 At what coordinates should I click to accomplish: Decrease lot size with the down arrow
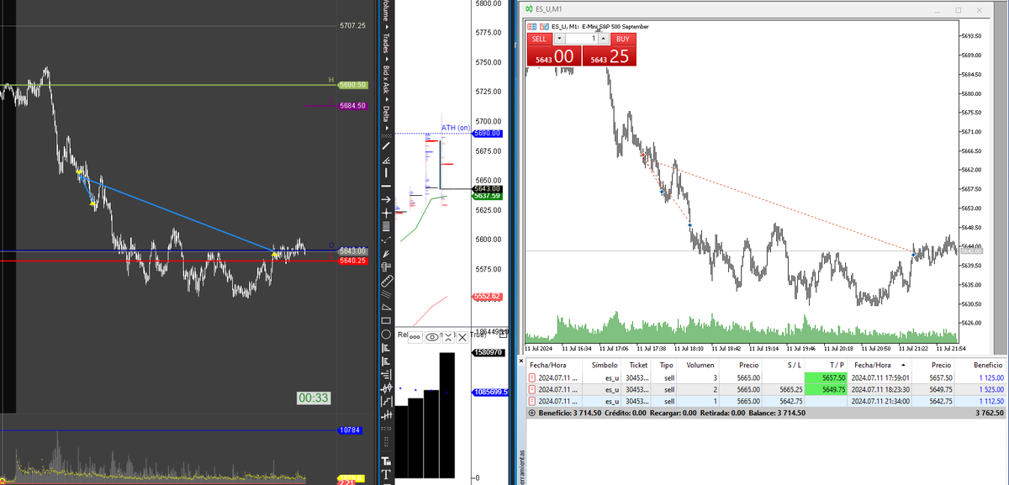click(x=560, y=39)
